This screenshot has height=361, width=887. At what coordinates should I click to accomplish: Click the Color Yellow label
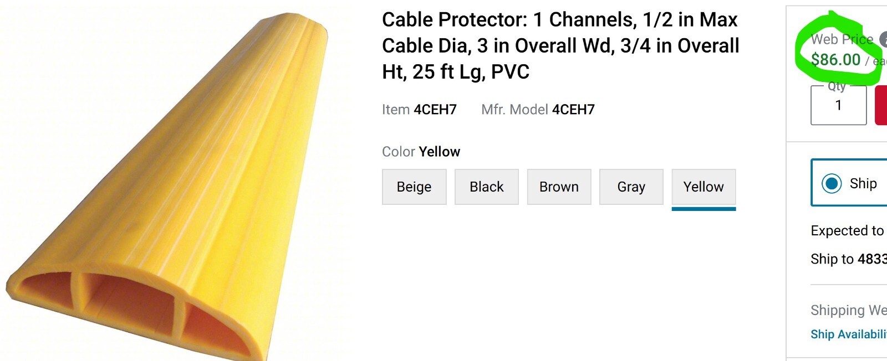tap(421, 152)
